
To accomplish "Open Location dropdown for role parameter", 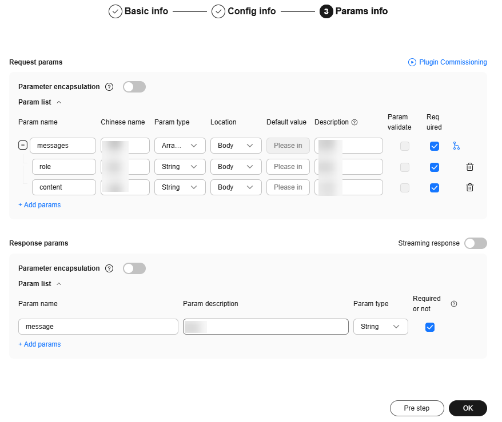I will (236, 167).
